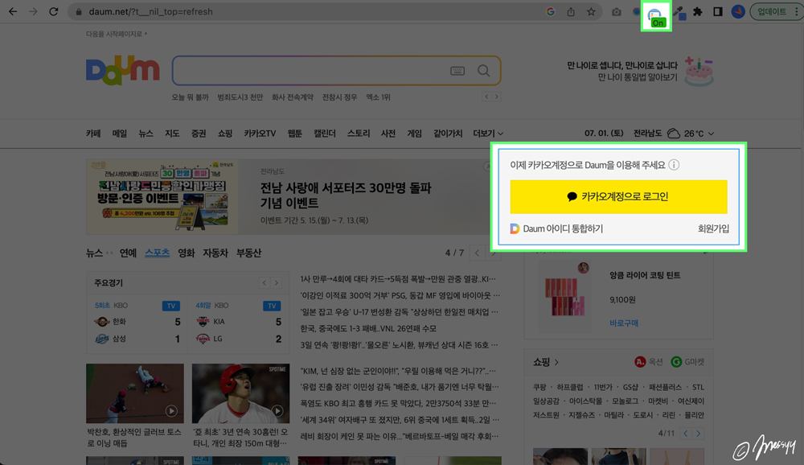Viewport: 804px width, 465px height.
Task: Click the info icon beside login notice
Action: [x=674, y=165]
